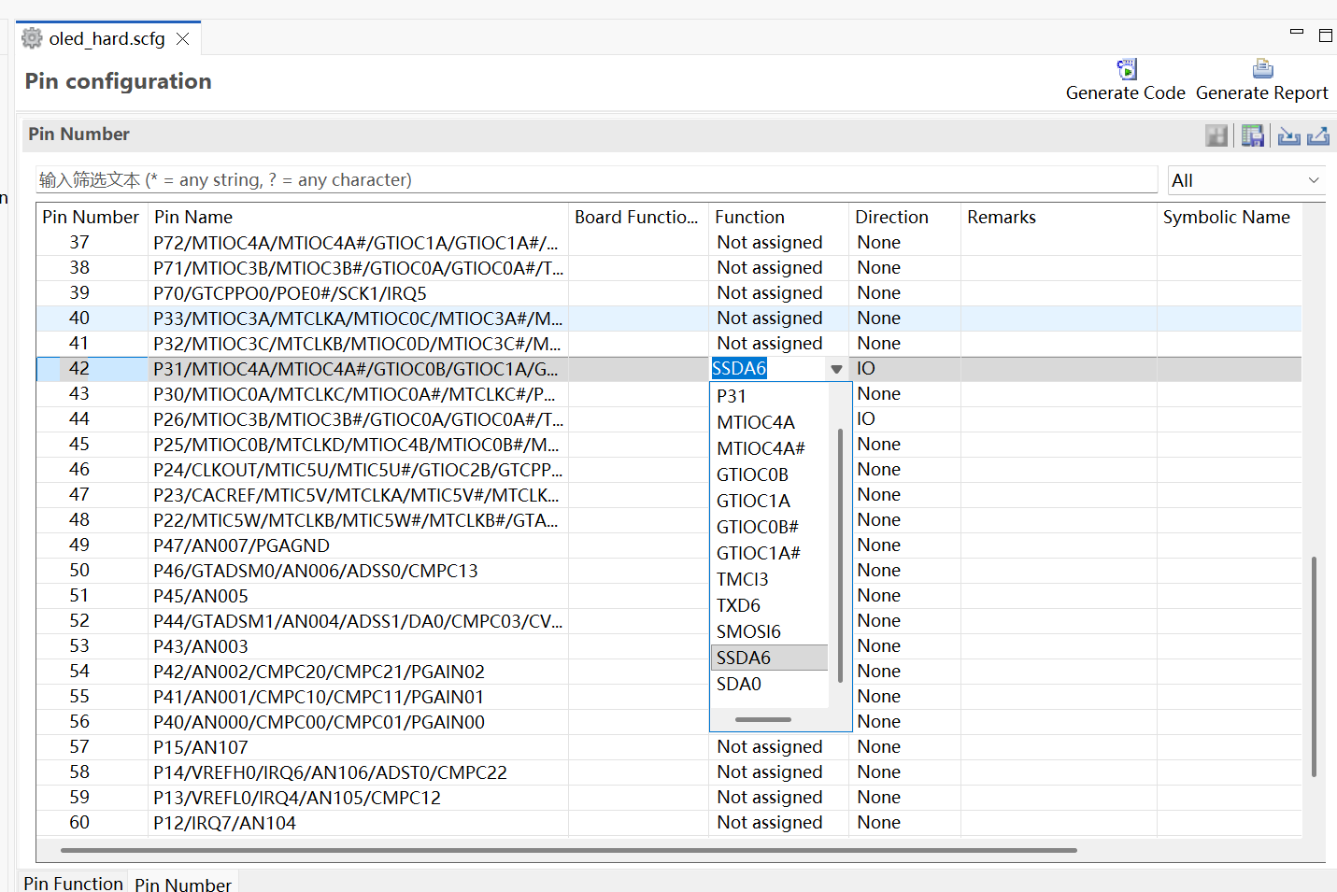
Task: Click the Board Function column header
Action: 638,217
